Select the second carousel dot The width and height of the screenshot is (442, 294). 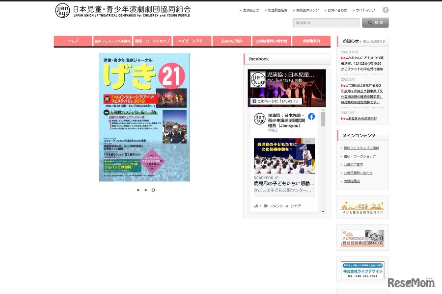(145, 190)
